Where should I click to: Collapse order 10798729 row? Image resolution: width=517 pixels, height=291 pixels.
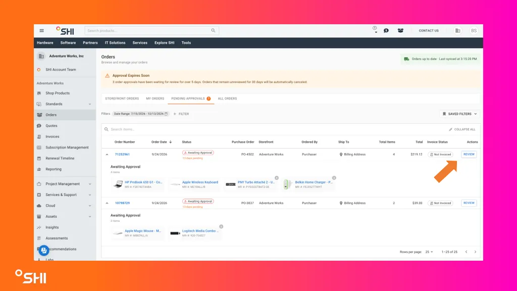(x=107, y=203)
